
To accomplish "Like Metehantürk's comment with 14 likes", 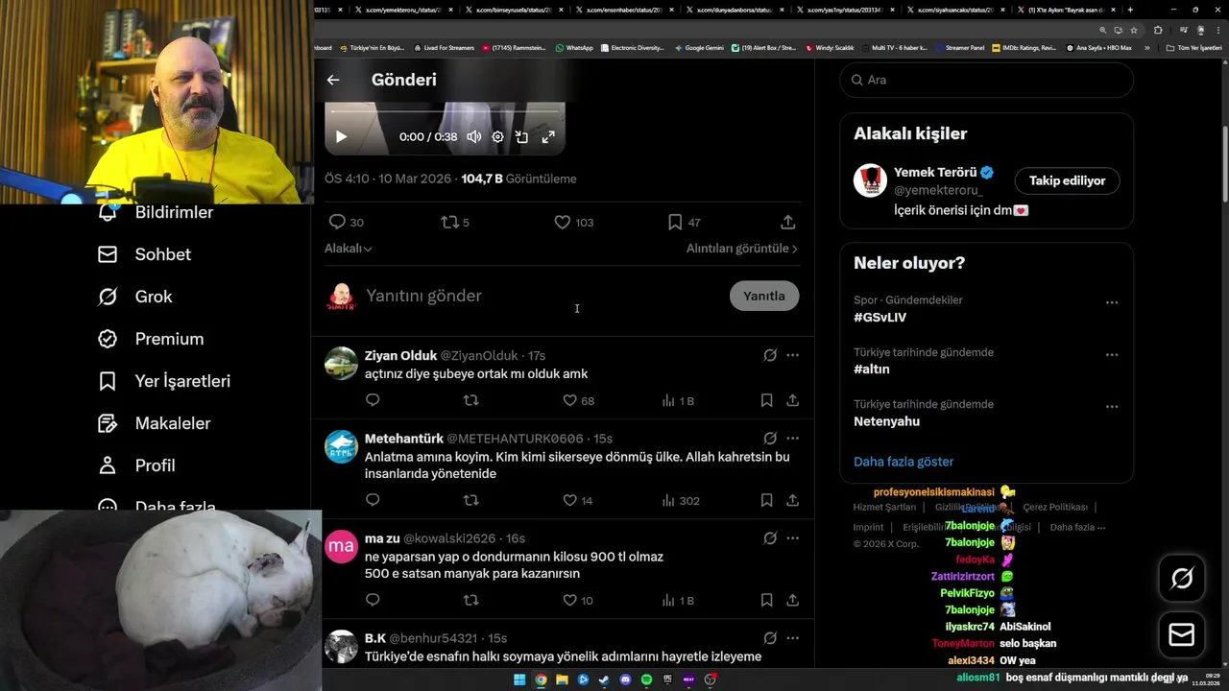I will (x=578, y=500).
